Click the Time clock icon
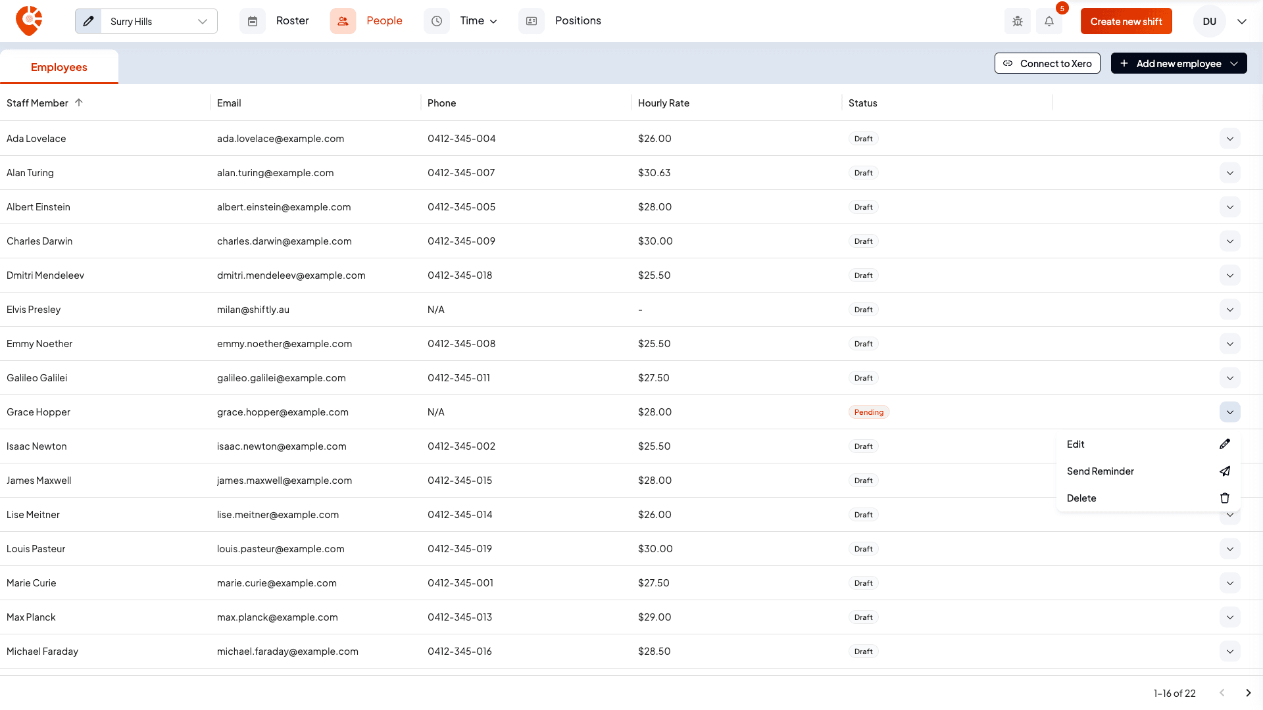Viewport: 1263px width, 710px height. (437, 21)
